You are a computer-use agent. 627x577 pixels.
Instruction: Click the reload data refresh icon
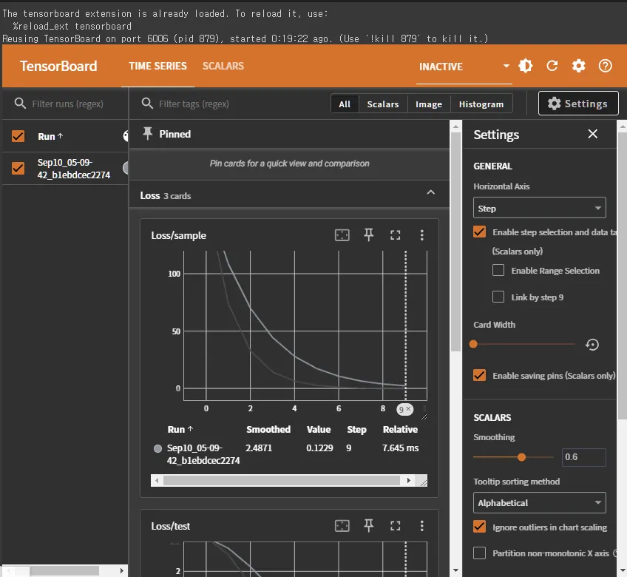click(x=552, y=66)
